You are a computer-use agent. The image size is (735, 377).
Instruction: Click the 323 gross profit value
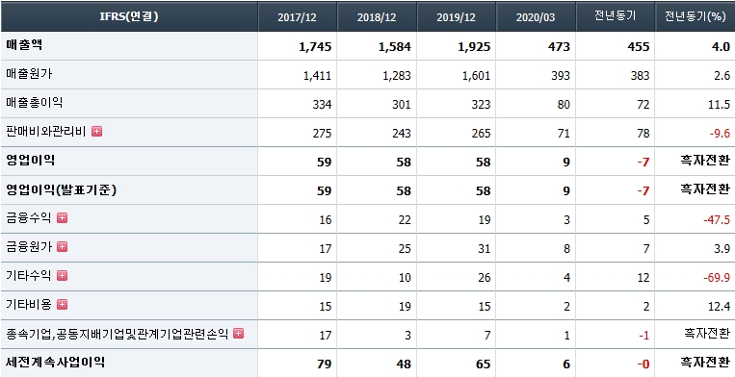click(x=481, y=105)
